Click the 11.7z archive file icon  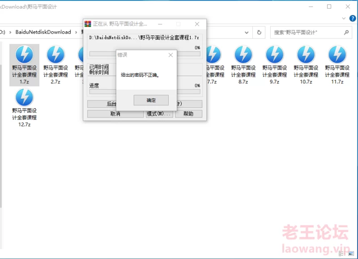[x=337, y=56]
